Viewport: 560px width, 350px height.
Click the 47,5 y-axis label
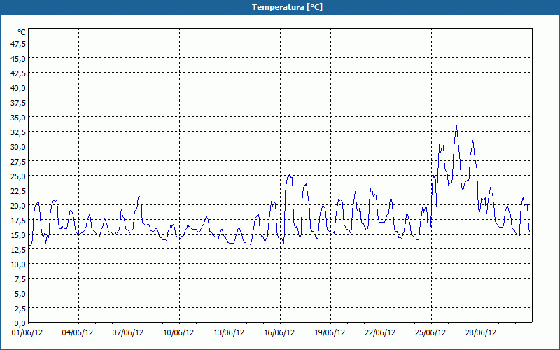[x=18, y=44]
